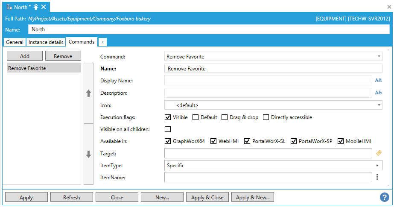
Task: Click the Apply & Close button
Action: tap(207, 197)
